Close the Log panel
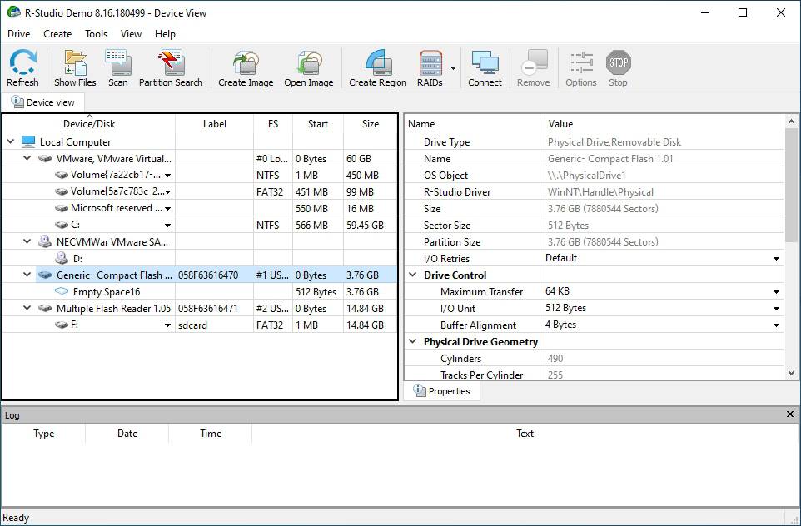801x526 pixels. [790, 414]
